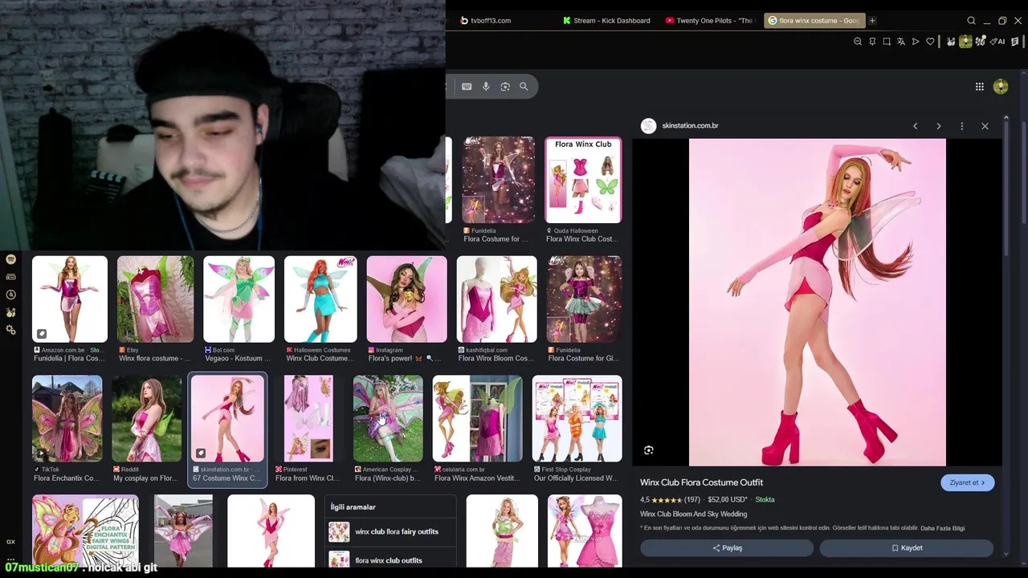
Task: Click the translate page icon
Action: (x=901, y=42)
